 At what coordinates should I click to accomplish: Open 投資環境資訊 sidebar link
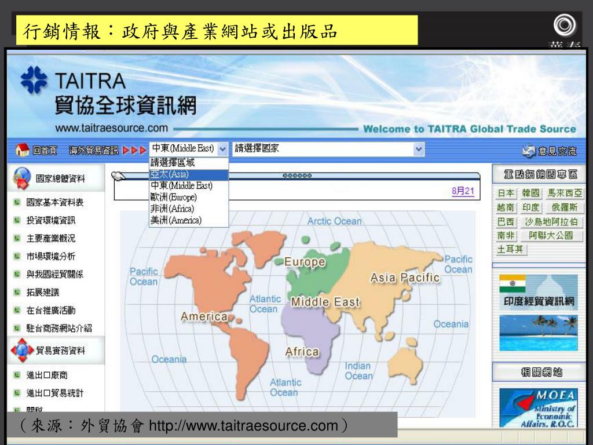pyautogui.click(x=51, y=220)
